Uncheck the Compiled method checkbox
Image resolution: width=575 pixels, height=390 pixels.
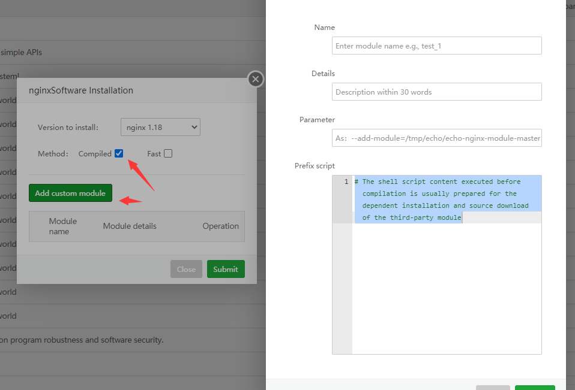coord(119,153)
